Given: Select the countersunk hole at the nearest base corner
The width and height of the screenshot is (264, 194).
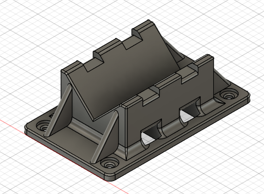Looking at the screenshot, I should pos(109,163).
